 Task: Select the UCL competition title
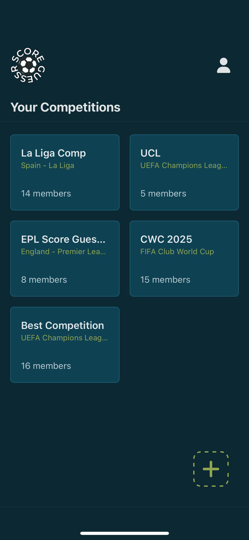(x=150, y=153)
